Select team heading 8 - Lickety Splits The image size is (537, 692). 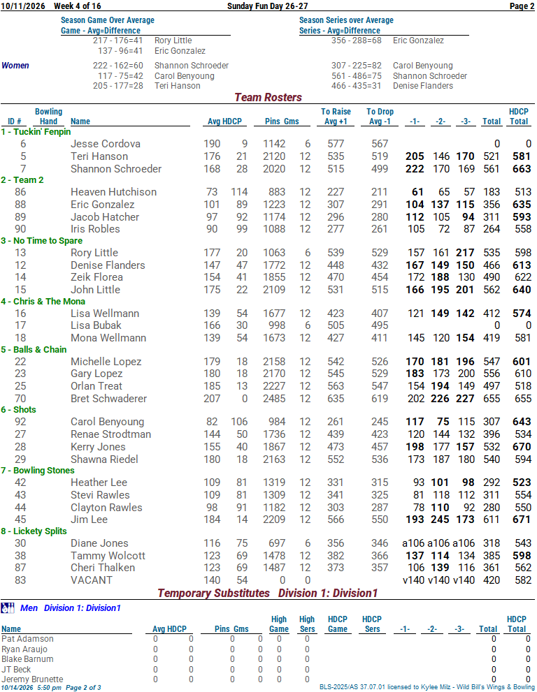pyautogui.click(x=34, y=531)
